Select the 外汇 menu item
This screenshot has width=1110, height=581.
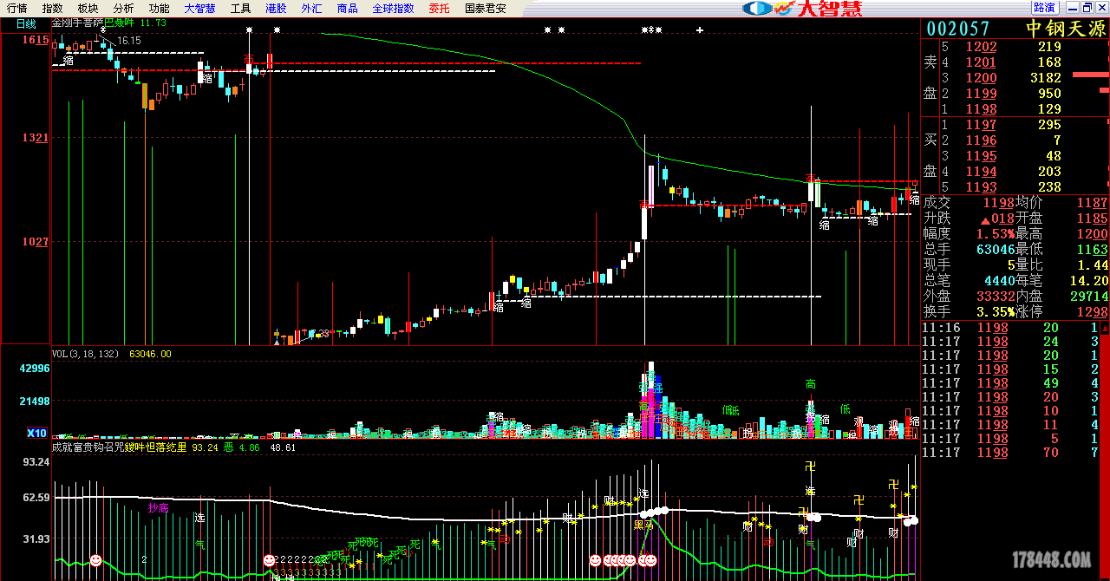312,9
